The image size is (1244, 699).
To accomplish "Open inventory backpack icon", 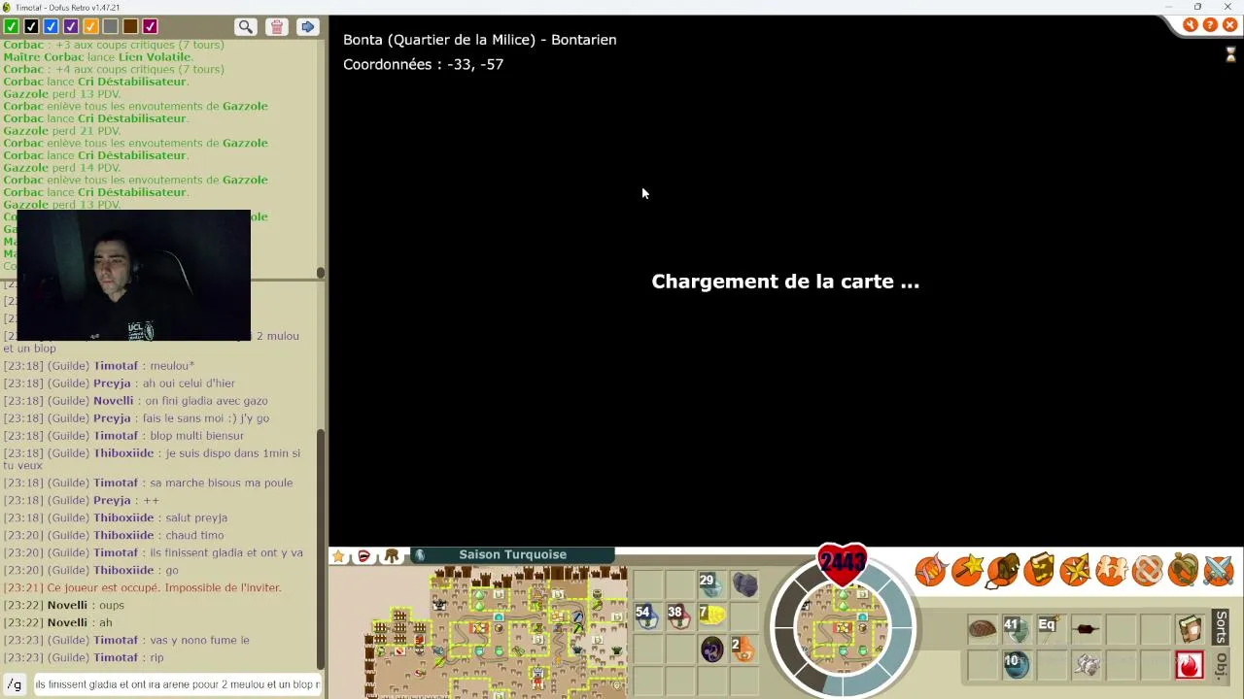I will tap(1003, 571).
